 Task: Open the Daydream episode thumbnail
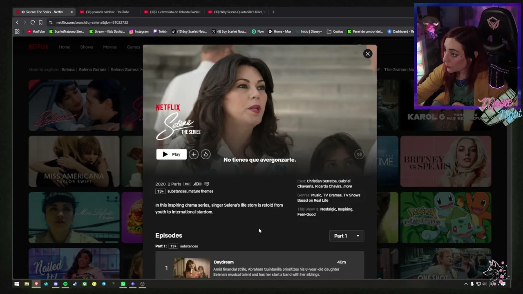192,268
